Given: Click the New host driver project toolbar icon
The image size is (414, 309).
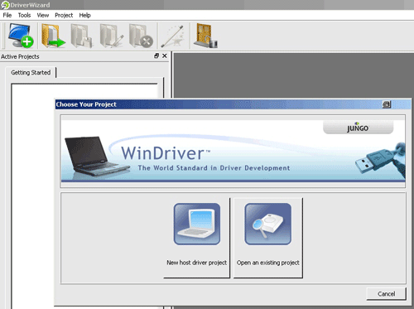Looking at the screenshot, I should click(21, 36).
